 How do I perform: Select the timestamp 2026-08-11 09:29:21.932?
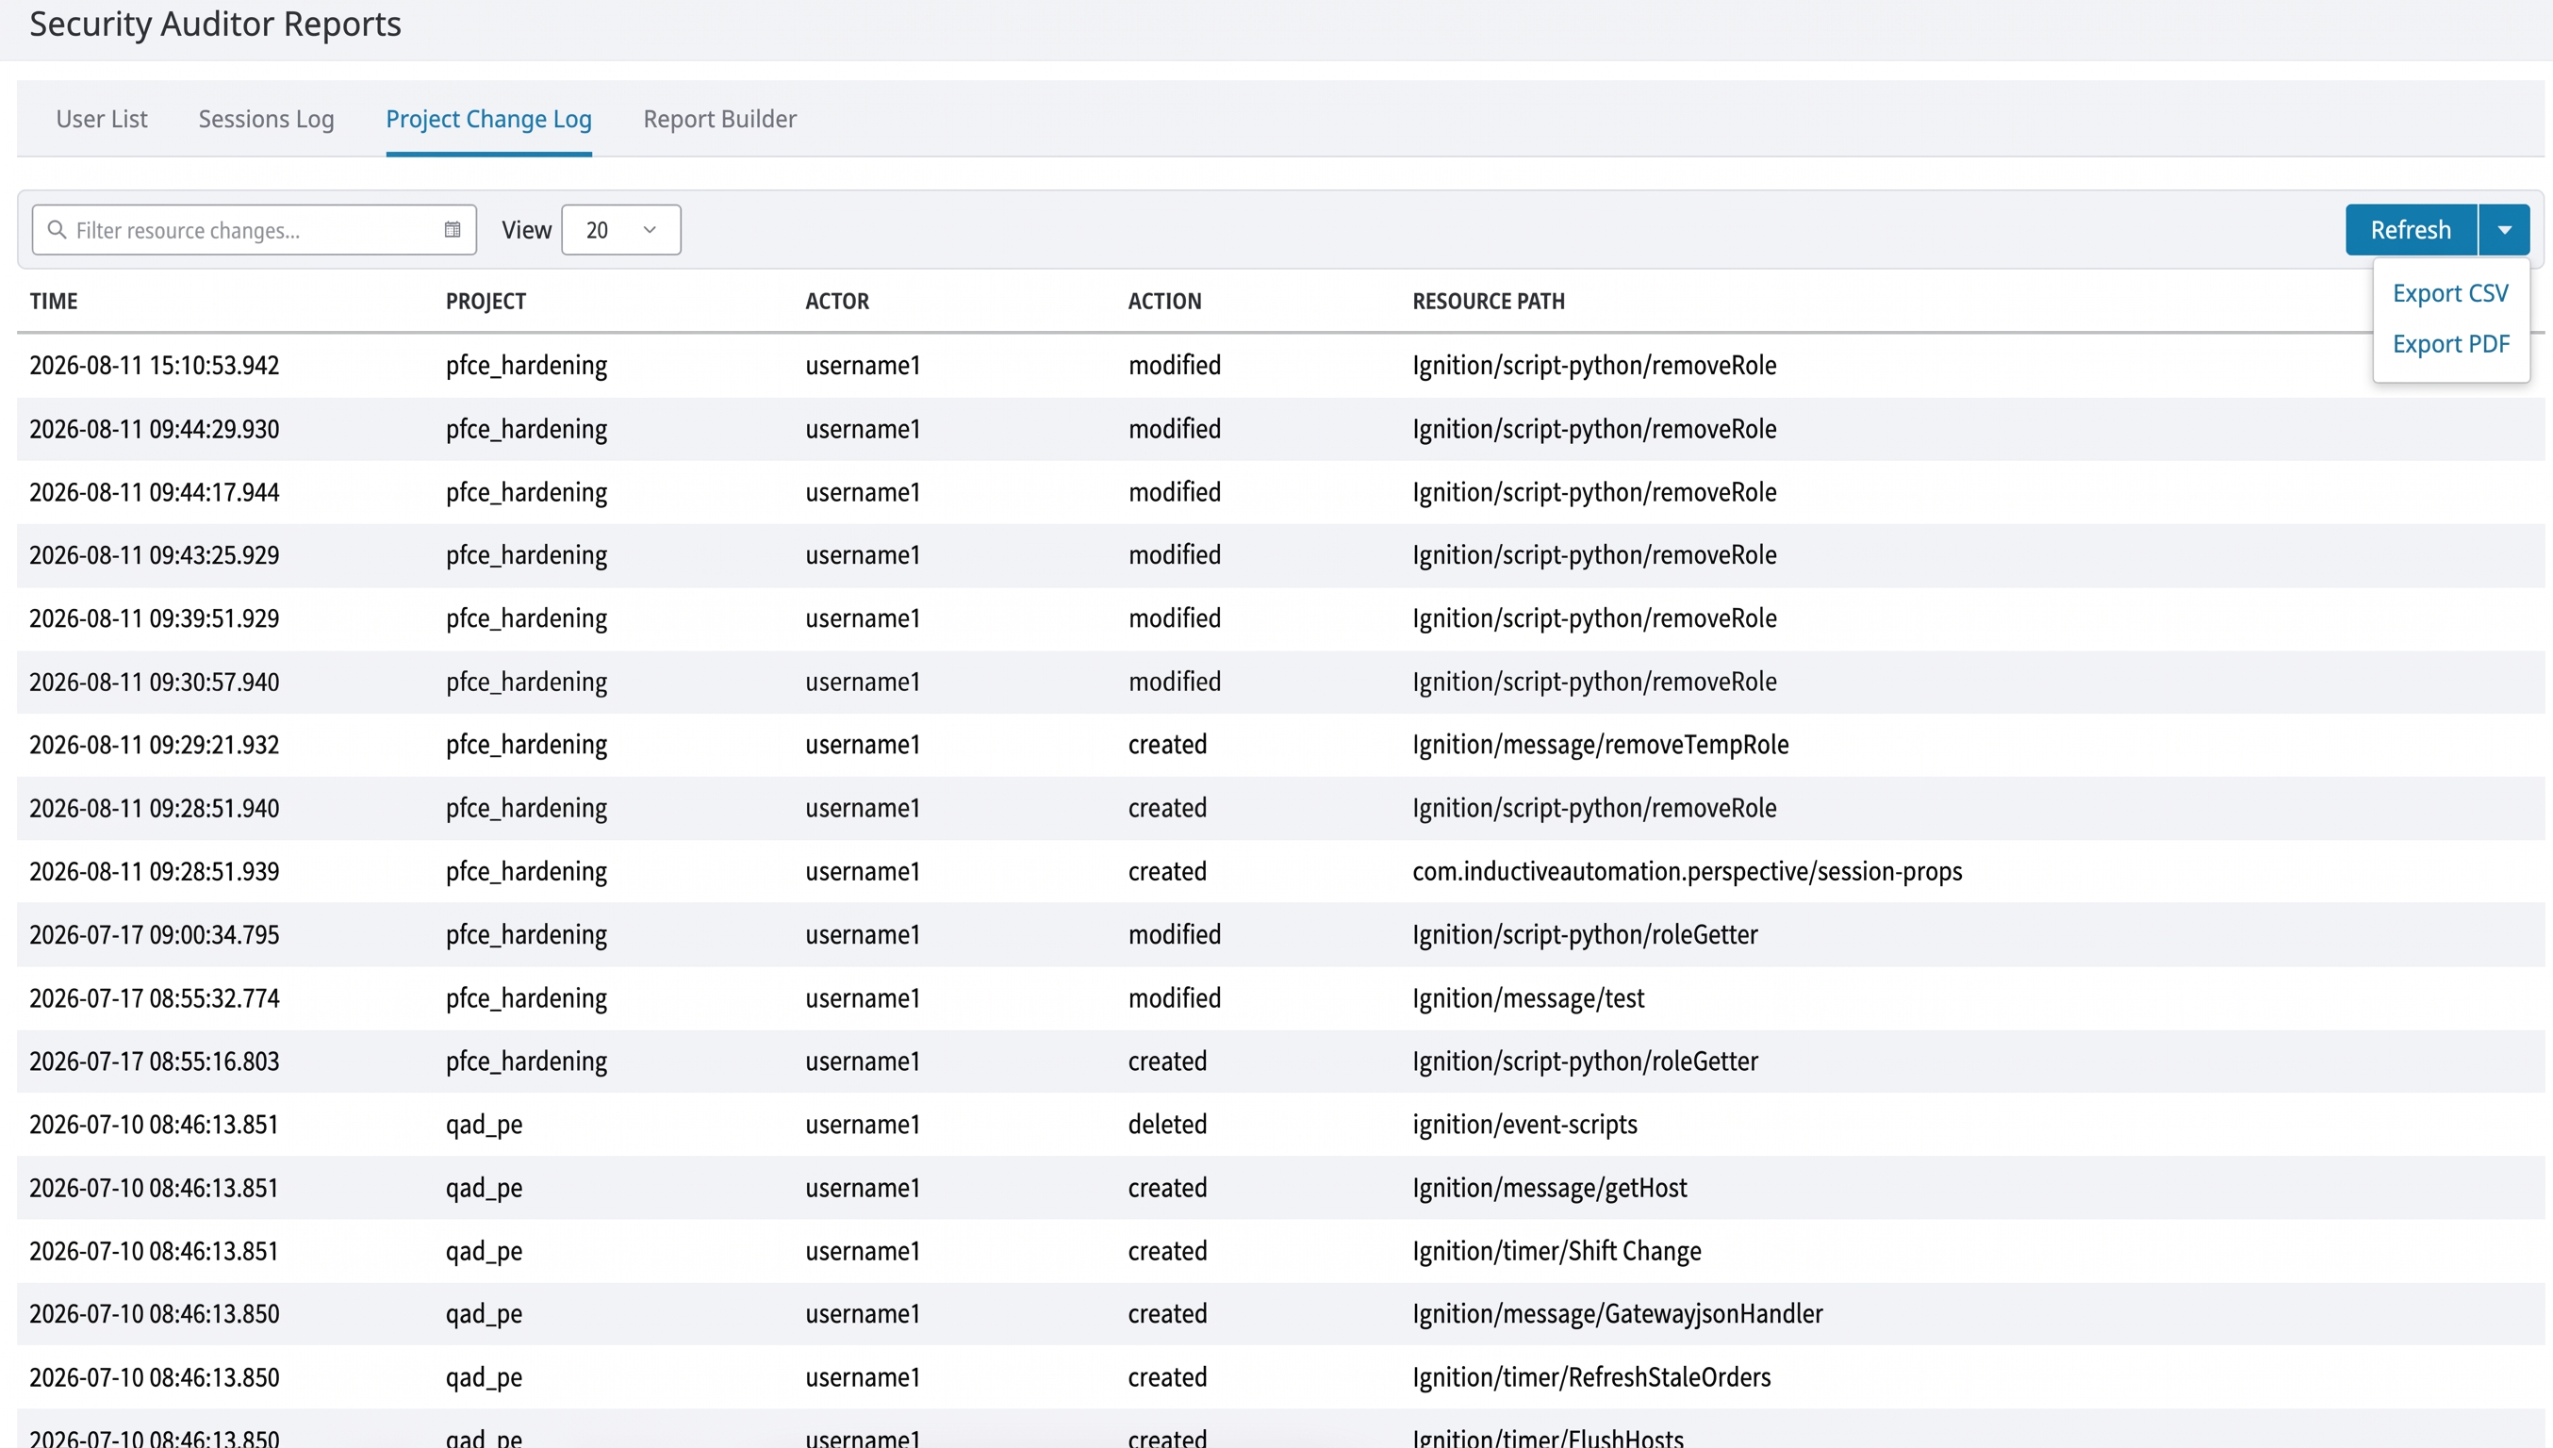pos(155,745)
